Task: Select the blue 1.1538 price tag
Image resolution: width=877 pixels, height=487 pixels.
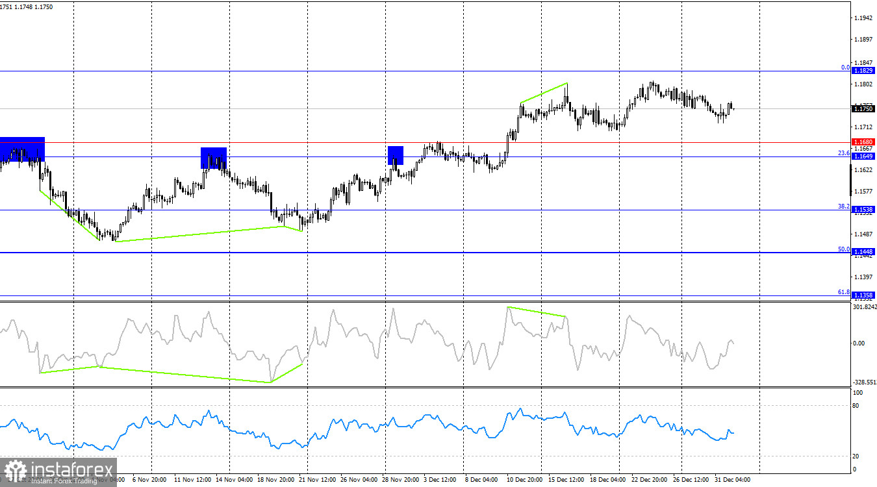Action: point(863,210)
